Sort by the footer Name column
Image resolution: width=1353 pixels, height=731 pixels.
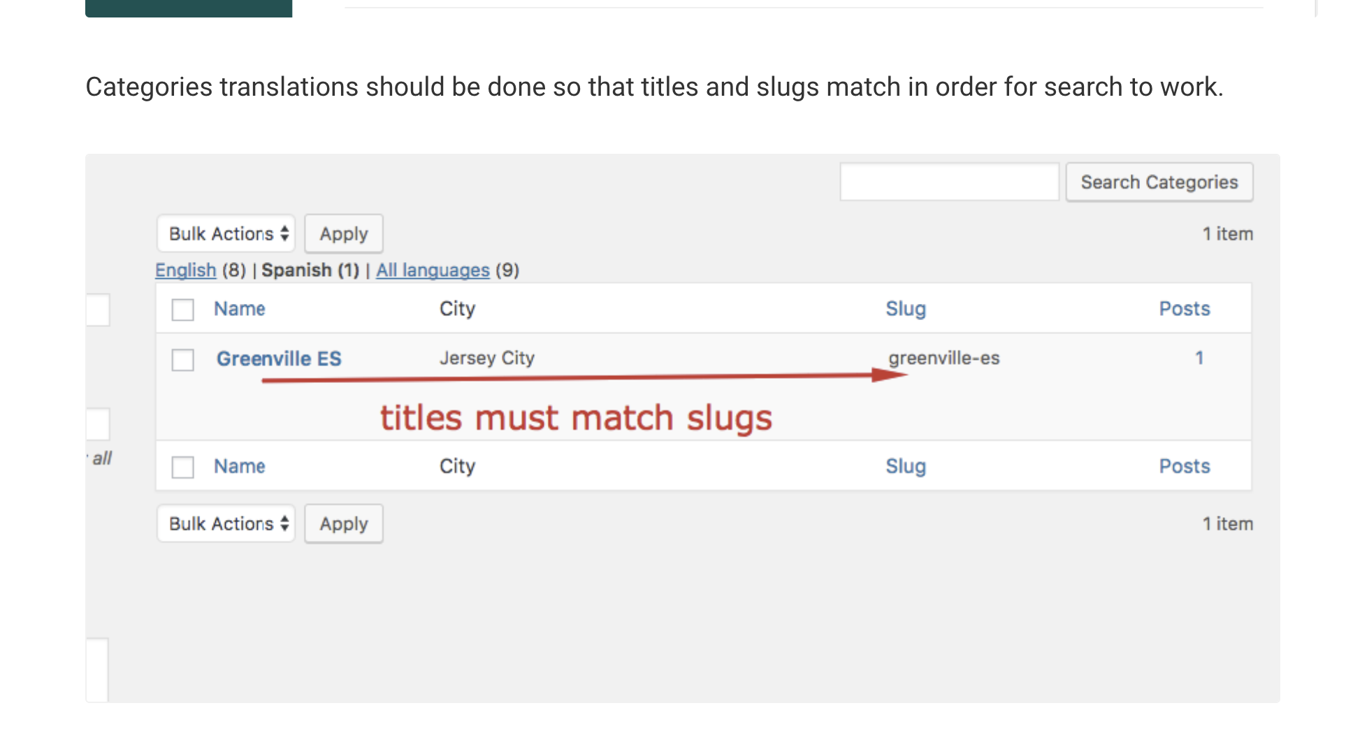click(239, 466)
